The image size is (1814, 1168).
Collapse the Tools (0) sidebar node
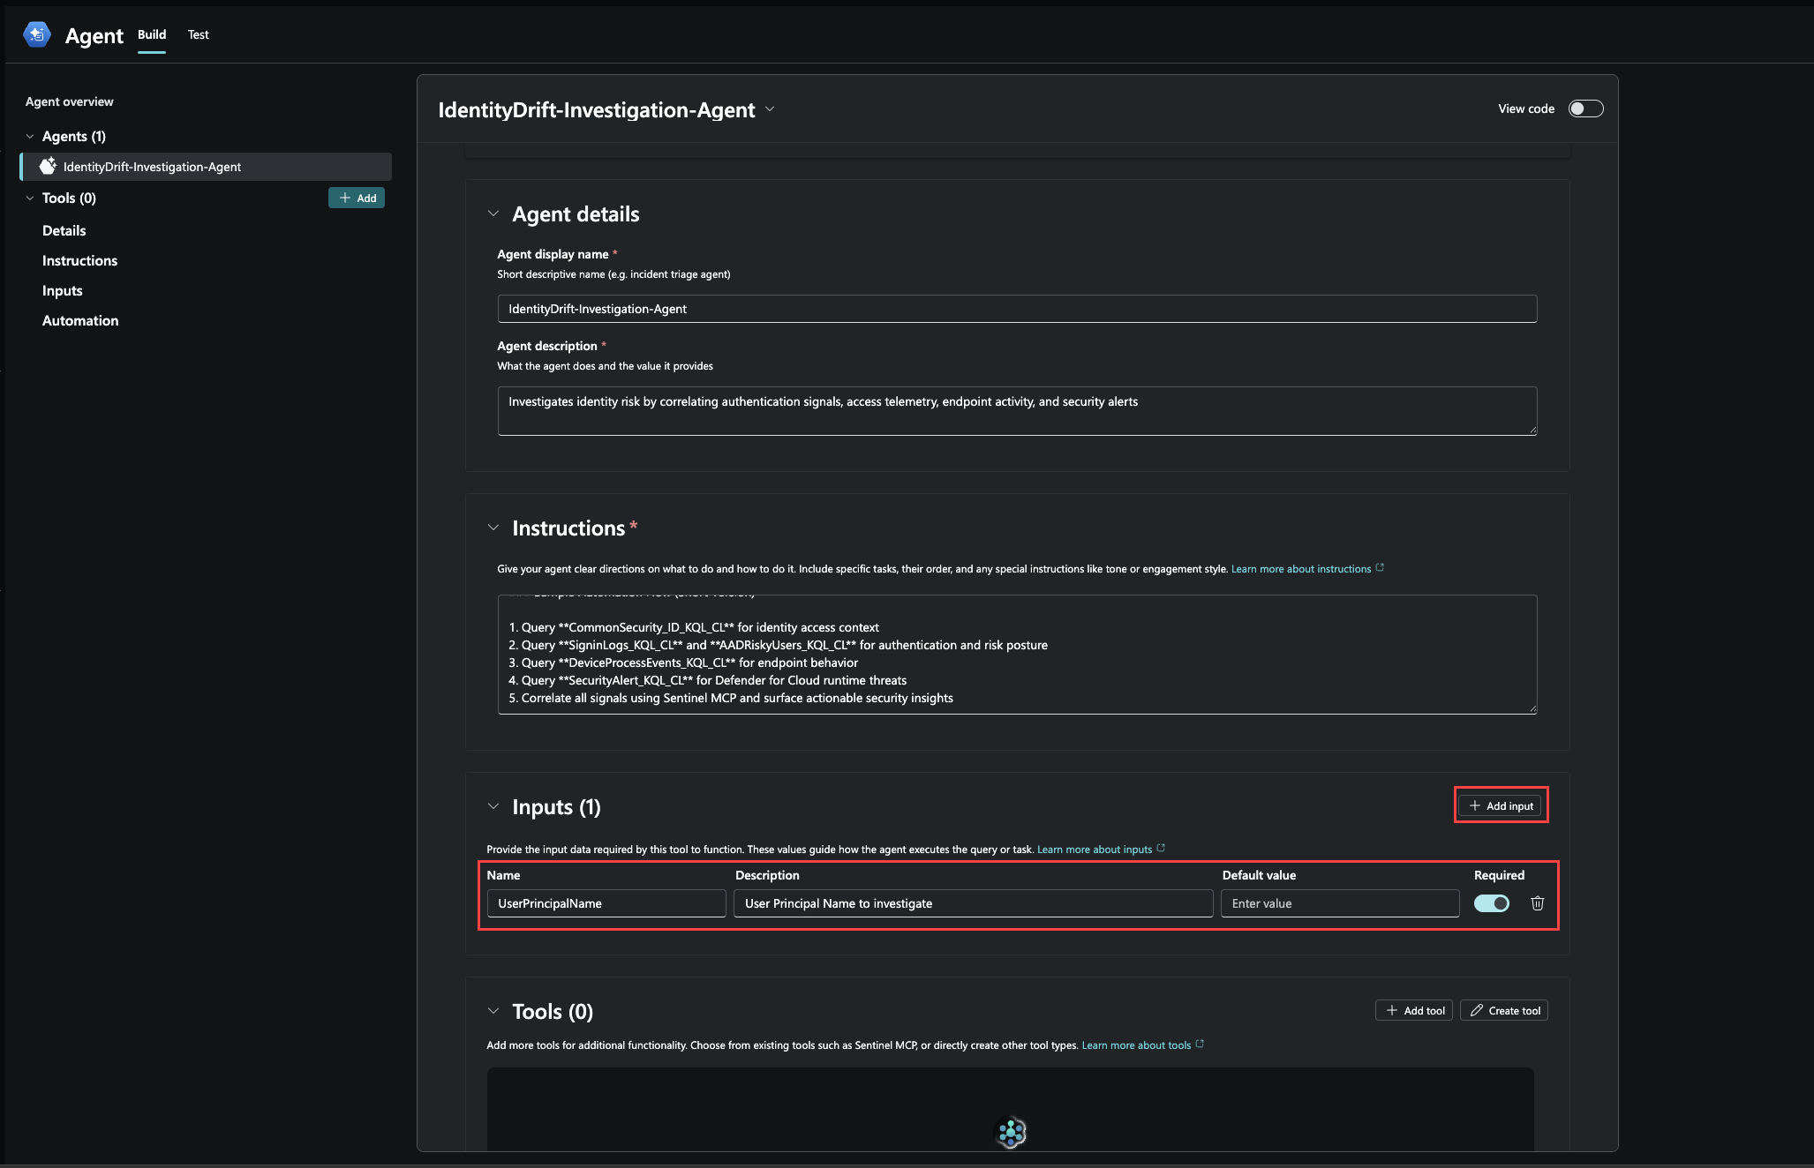(x=30, y=198)
